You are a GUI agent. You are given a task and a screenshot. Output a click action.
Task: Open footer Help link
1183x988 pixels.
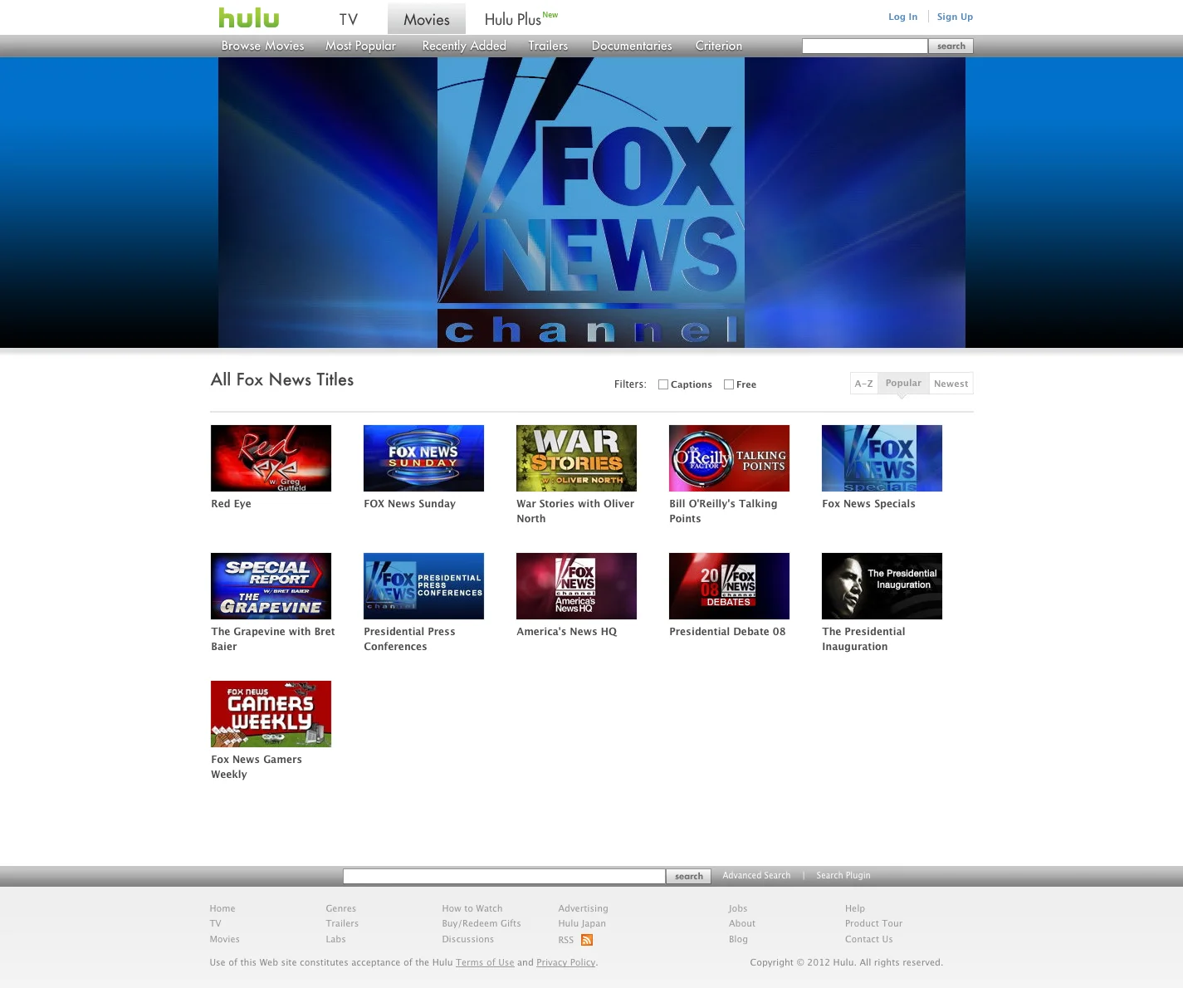(x=854, y=908)
